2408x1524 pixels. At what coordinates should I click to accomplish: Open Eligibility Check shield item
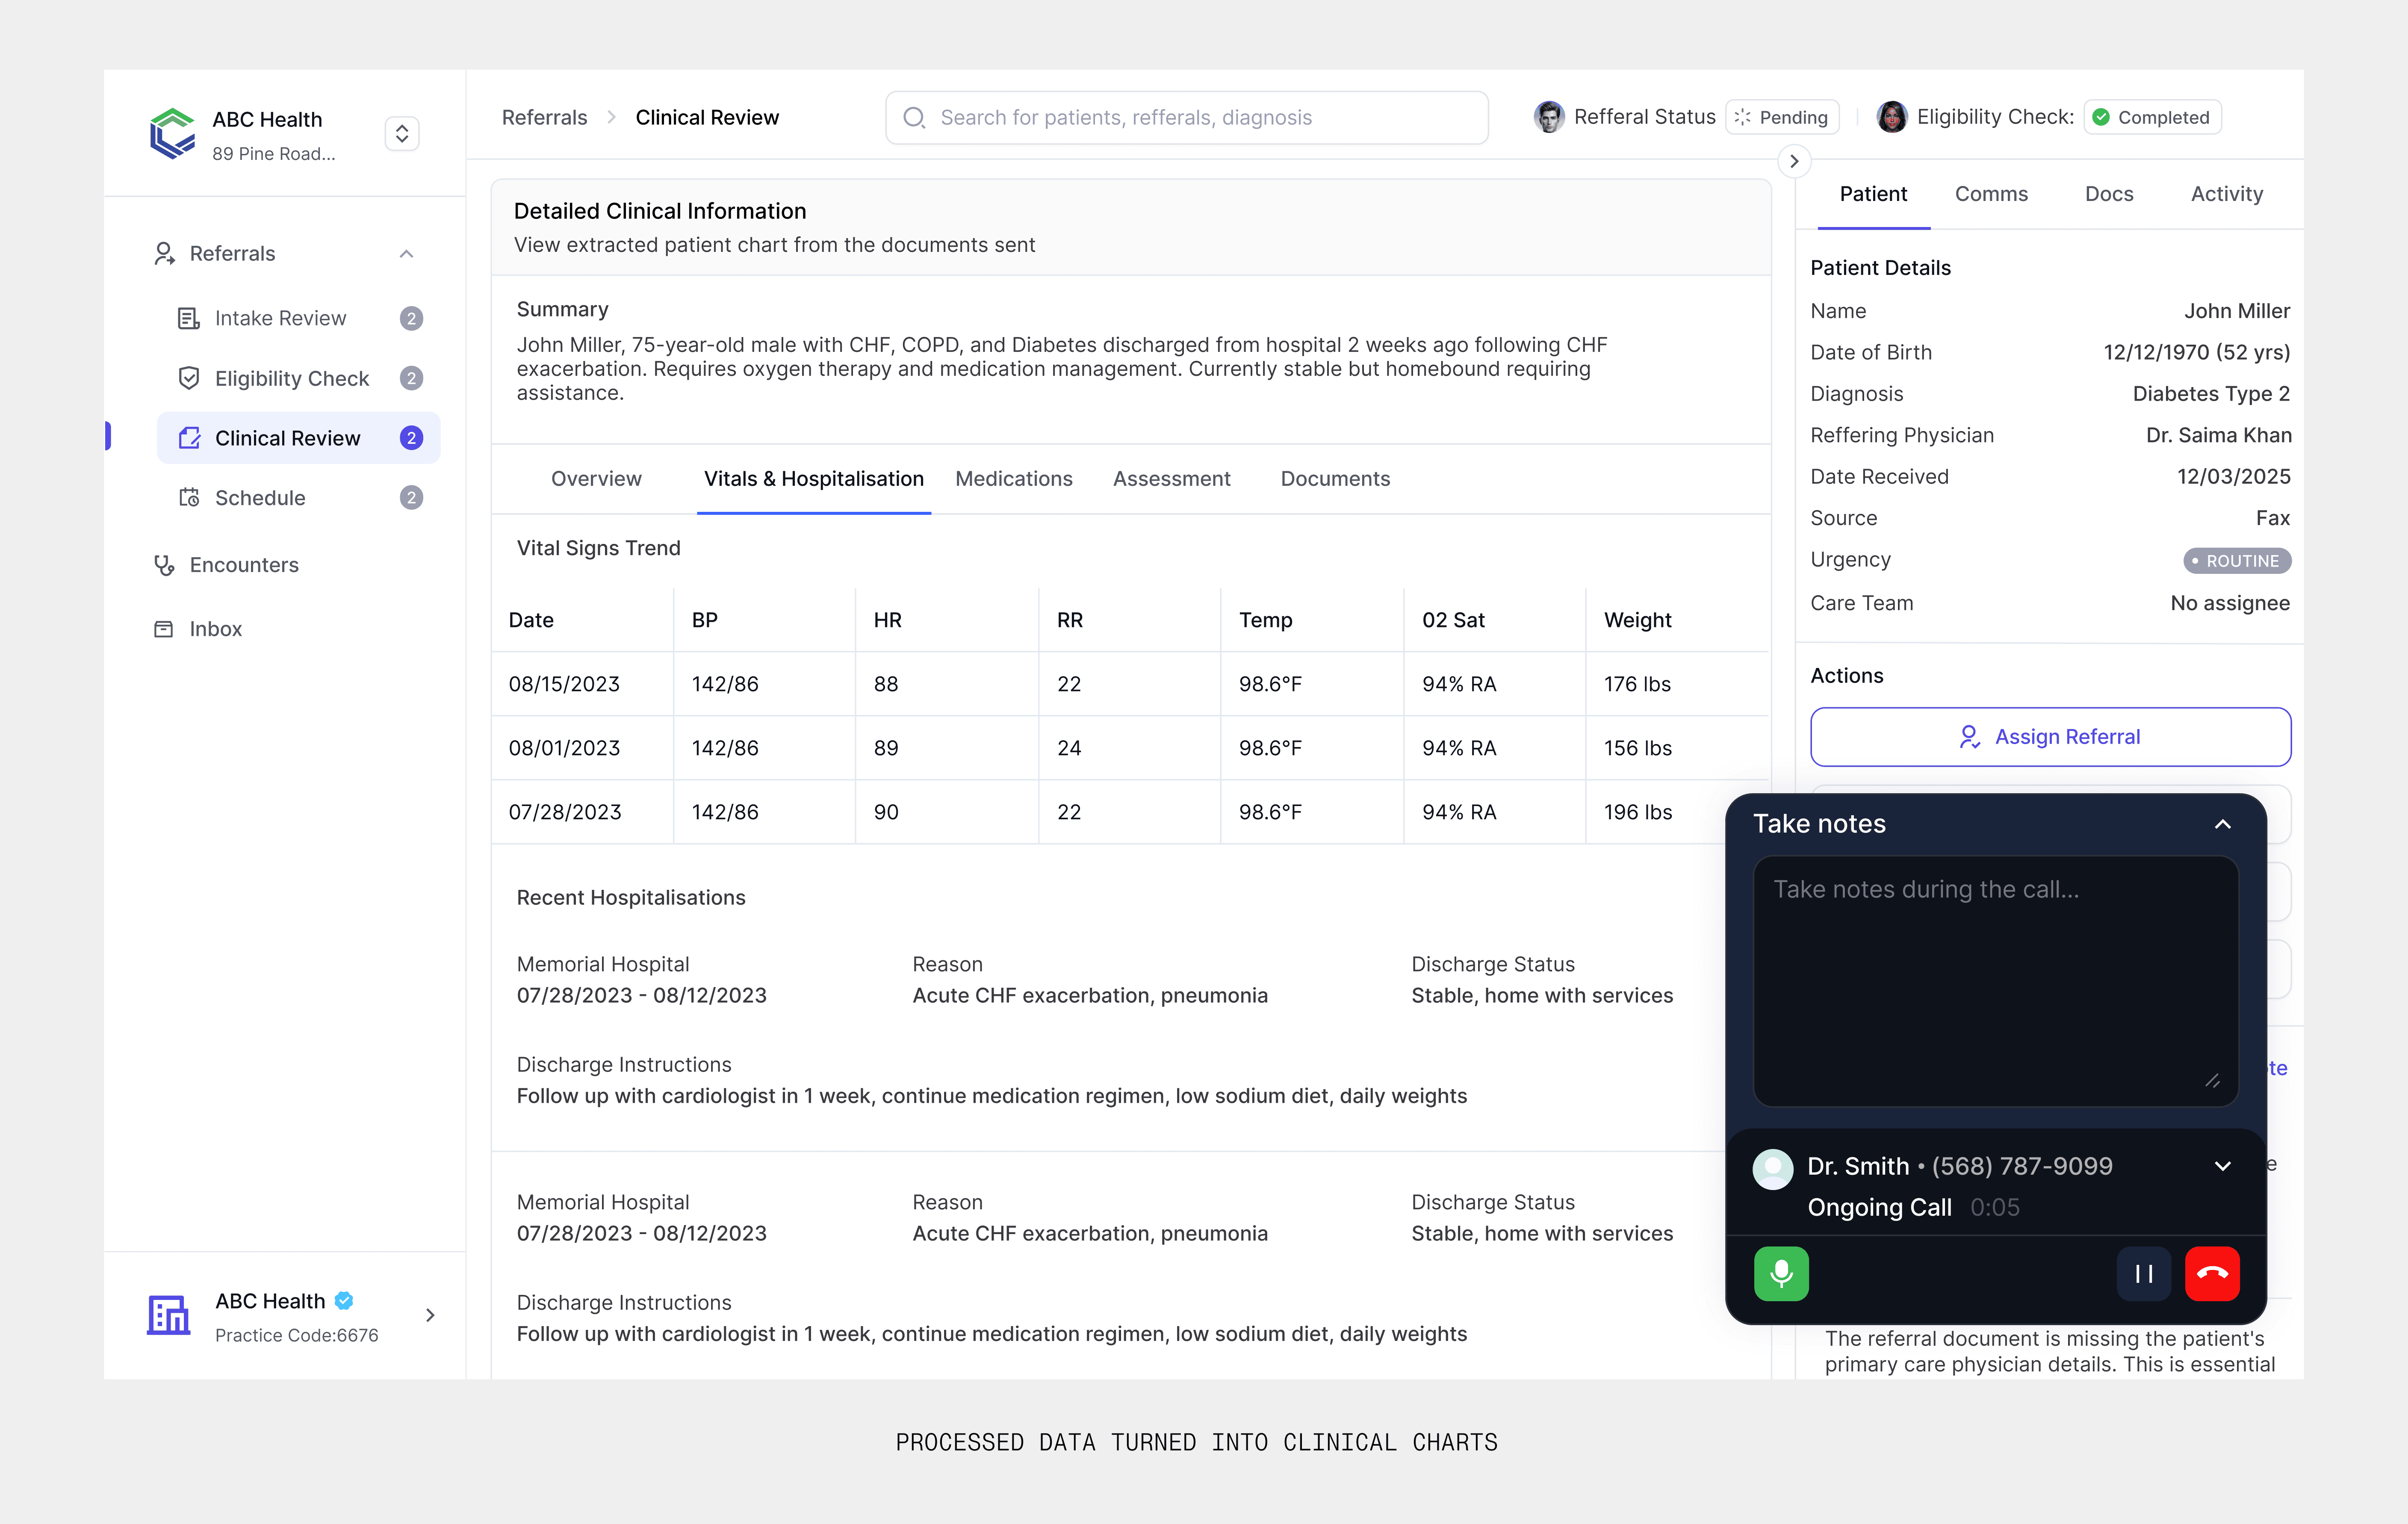(x=291, y=378)
